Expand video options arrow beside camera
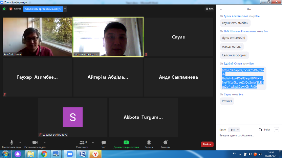282x158 pixels. pyautogui.click(x=44, y=142)
